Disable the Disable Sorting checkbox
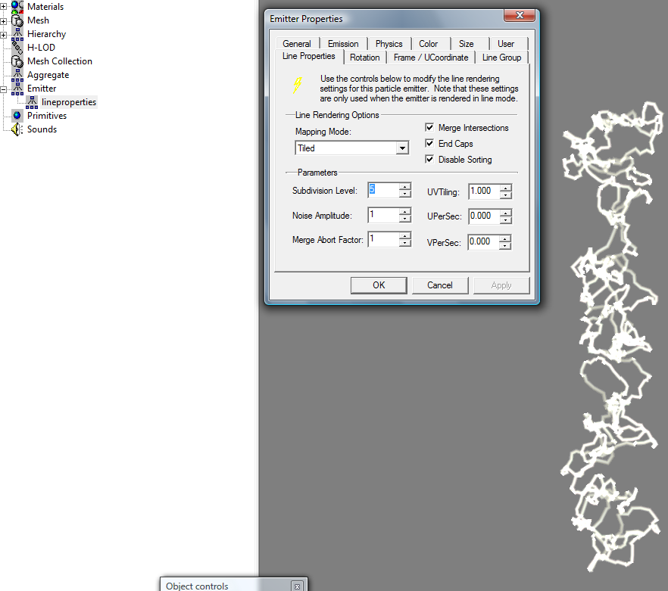This screenshot has height=591, width=668. pos(429,160)
